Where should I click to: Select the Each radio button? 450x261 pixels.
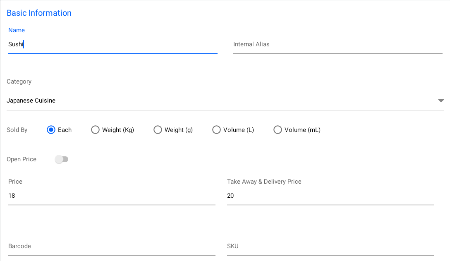click(51, 130)
